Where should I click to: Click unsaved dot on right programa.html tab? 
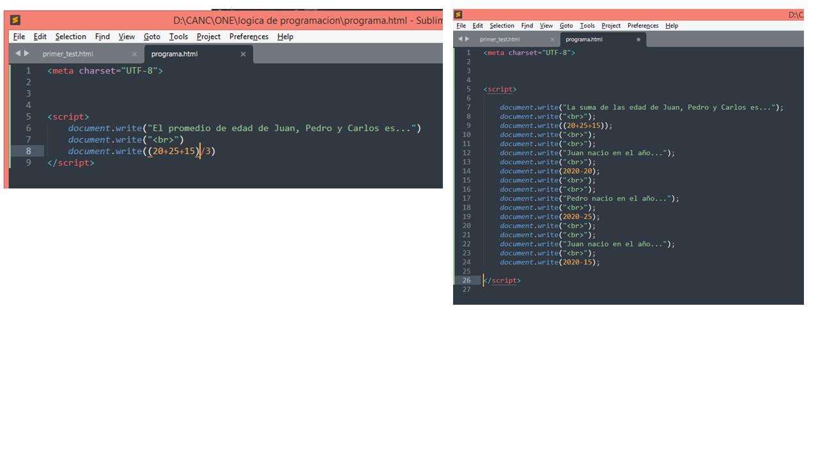pyautogui.click(x=638, y=40)
